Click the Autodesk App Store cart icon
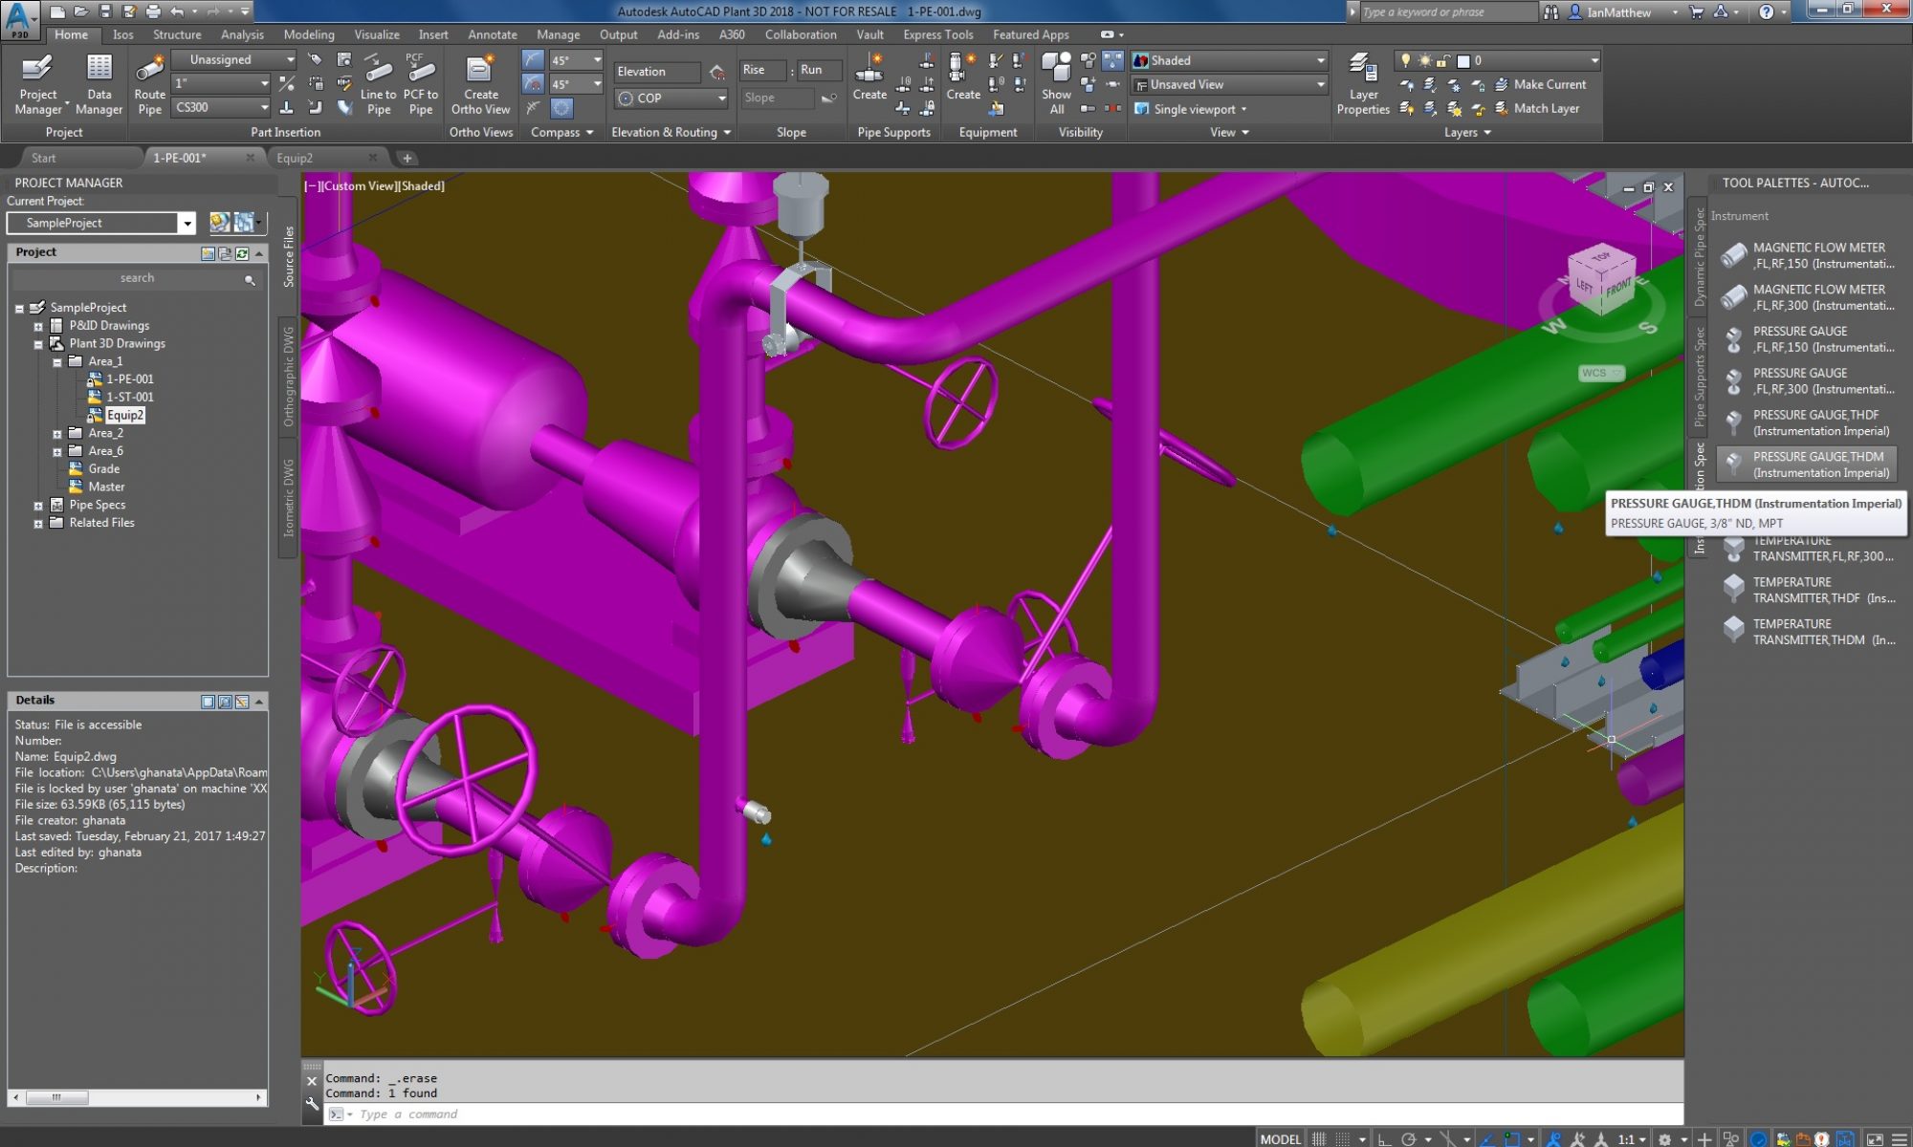 click(1697, 11)
